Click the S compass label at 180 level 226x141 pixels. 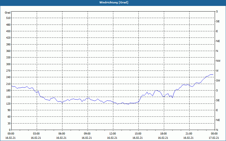(217, 91)
